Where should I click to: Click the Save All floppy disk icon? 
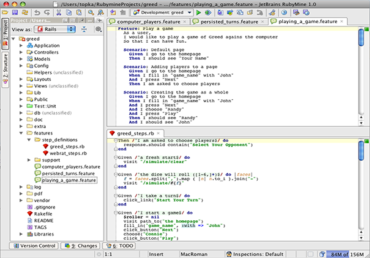pyautogui.click(x=15, y=13)
